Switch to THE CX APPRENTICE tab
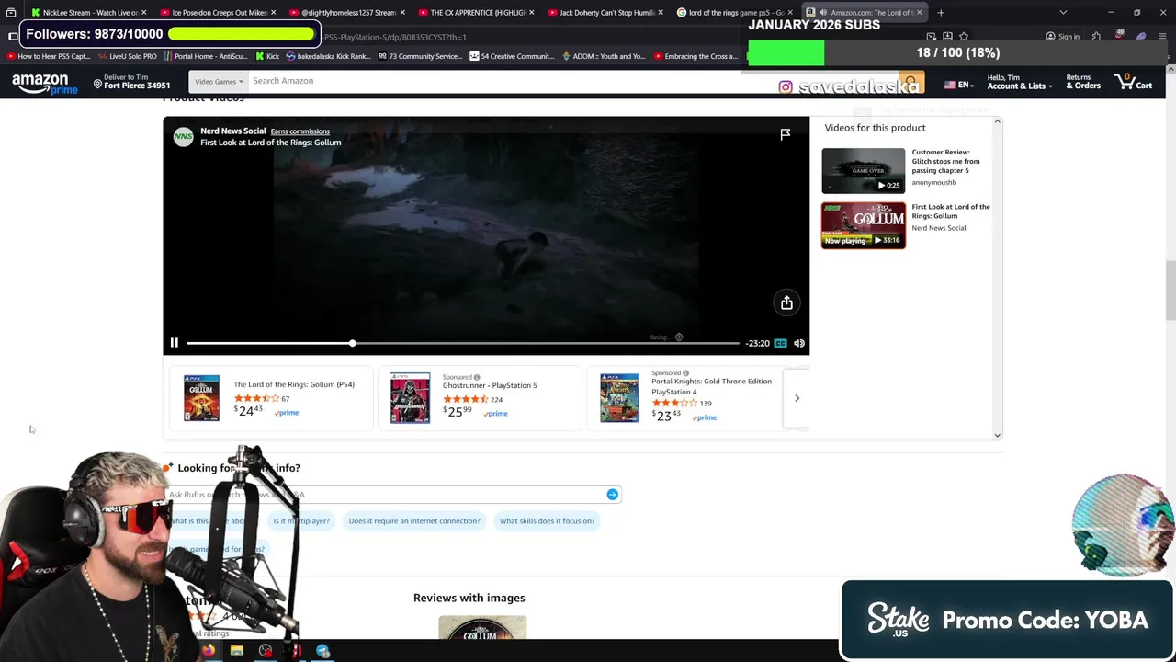Screen dimensions: 1176x662 click(477, 13)
